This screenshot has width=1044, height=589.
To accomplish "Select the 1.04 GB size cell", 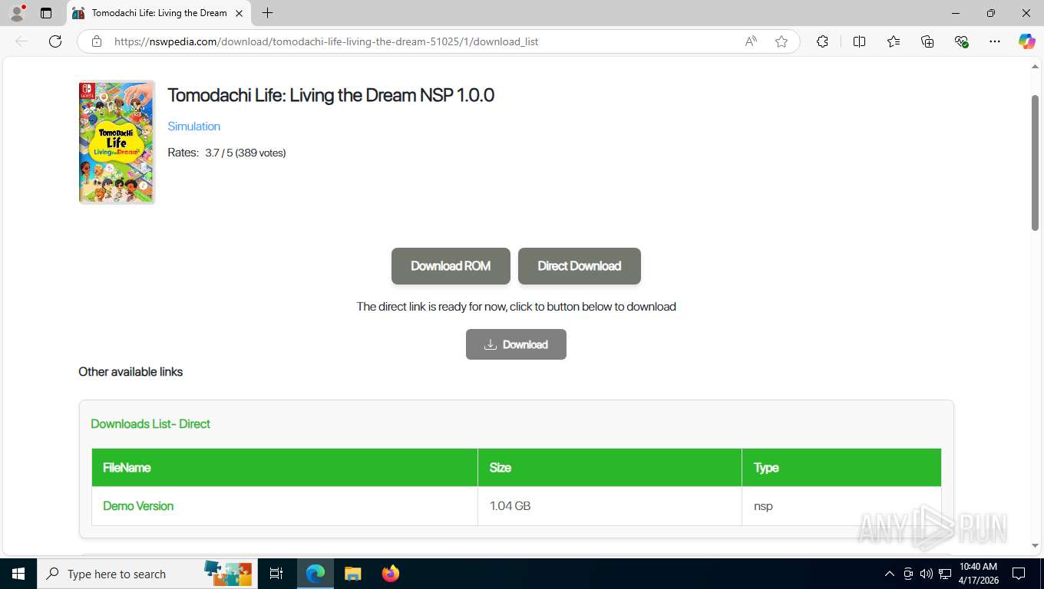I will [x=610, y=506].
